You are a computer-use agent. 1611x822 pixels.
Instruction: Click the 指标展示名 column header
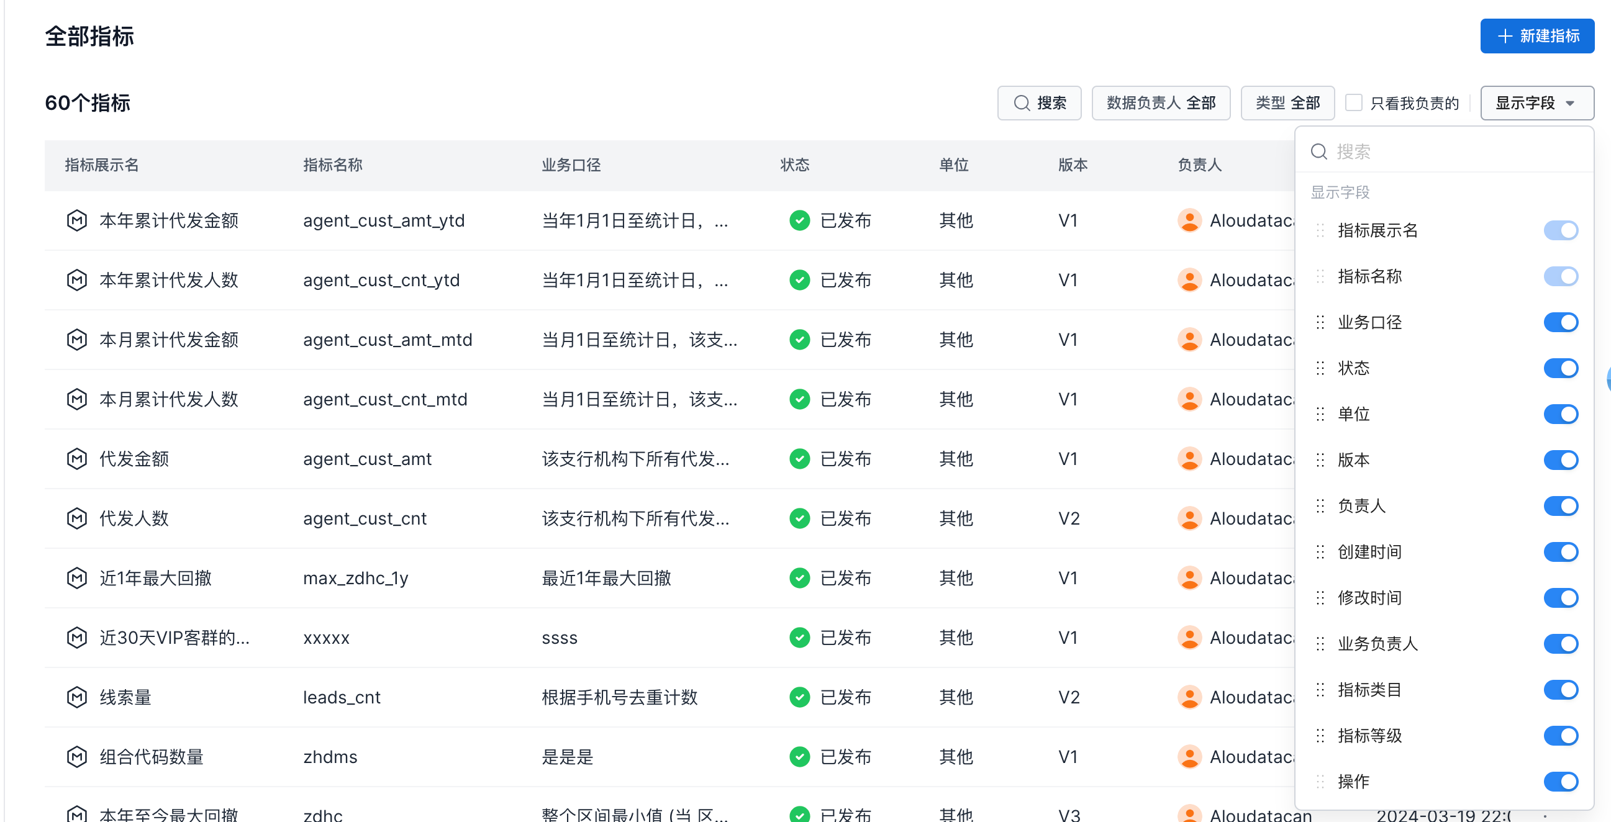102,165
